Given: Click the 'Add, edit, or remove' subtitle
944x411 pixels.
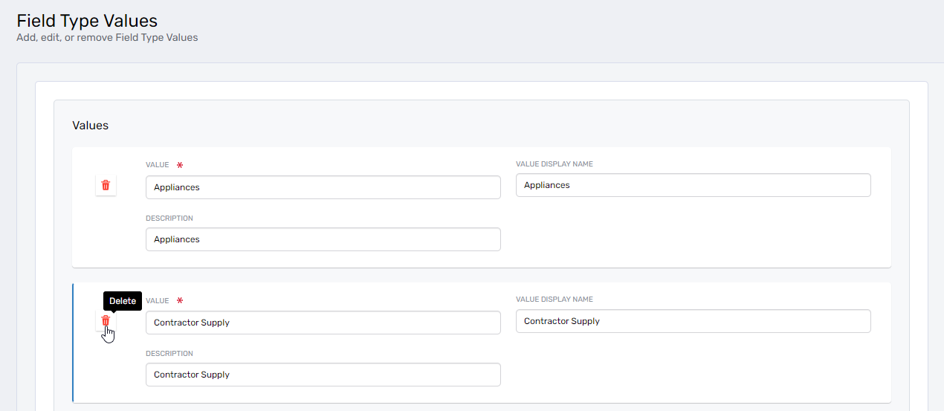Looking at the screenshot, I should pyautogui.click(x=107, y=37).
